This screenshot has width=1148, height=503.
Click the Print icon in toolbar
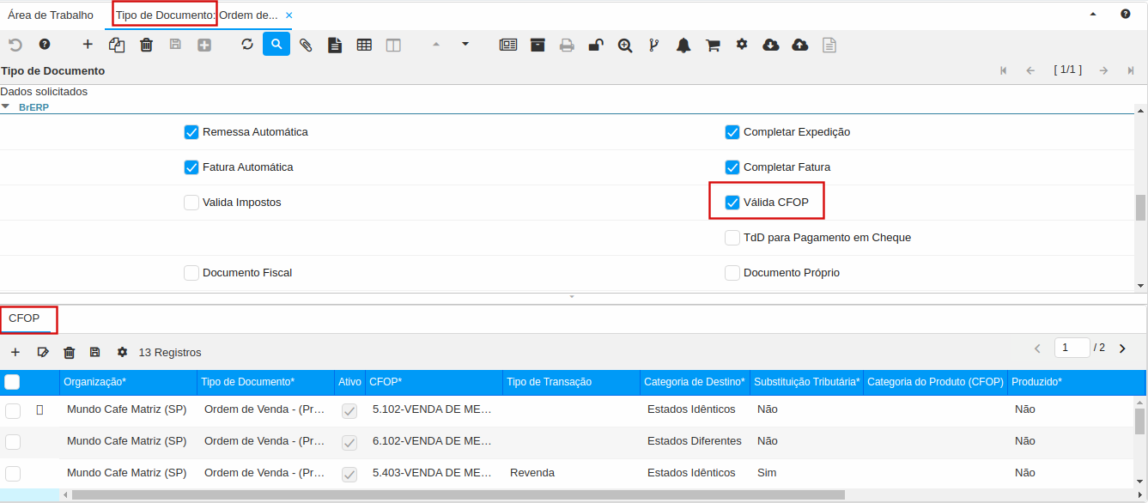coord(567,45)
